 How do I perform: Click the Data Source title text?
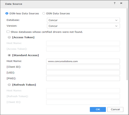[14, 4]
